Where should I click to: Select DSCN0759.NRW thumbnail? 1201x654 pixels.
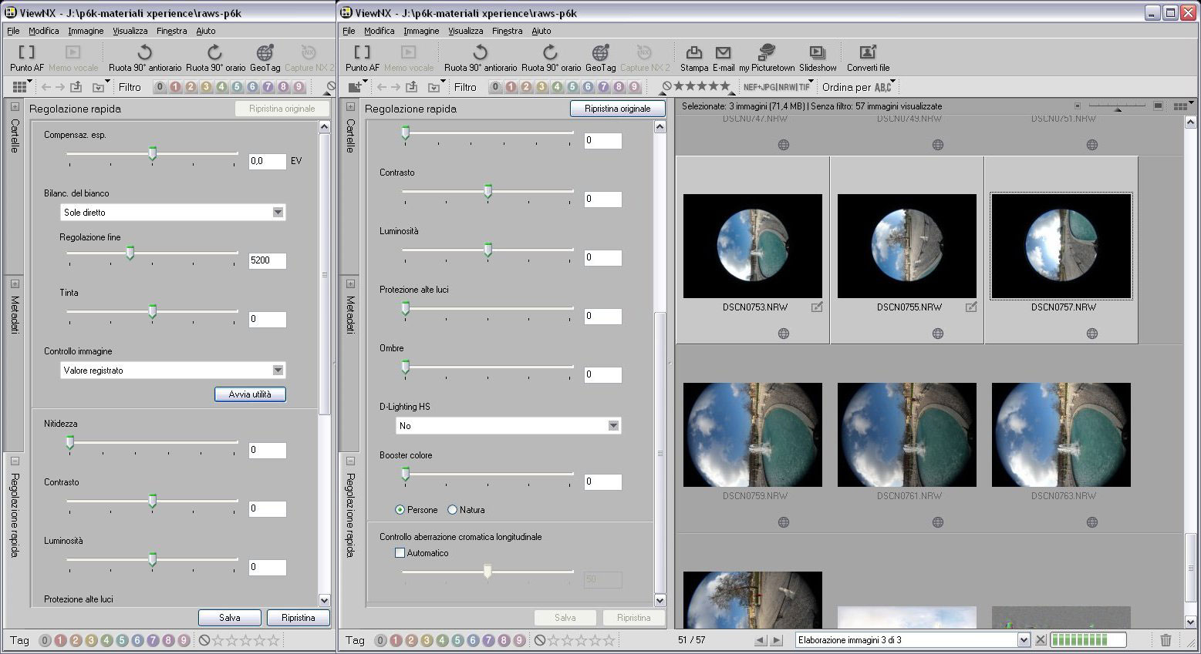pyautogui.click(x=753, y=434)
